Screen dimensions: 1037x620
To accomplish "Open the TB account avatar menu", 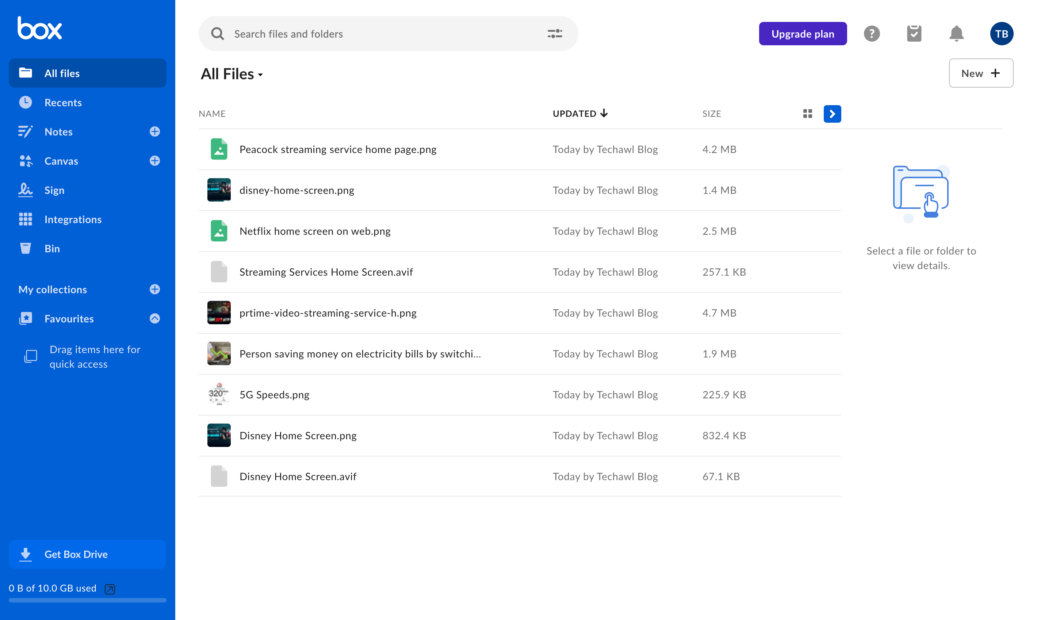I will [x=1002, y=34].
